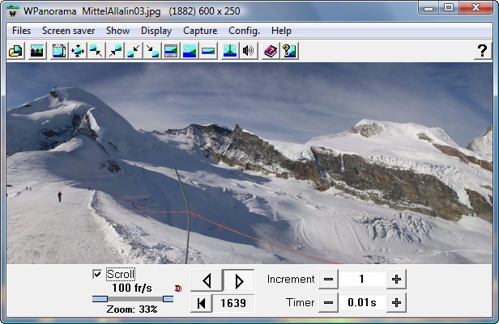This screenshot has width=499, height=324.
Task: Toggle the Scroll checkbox
Action: 98,275
